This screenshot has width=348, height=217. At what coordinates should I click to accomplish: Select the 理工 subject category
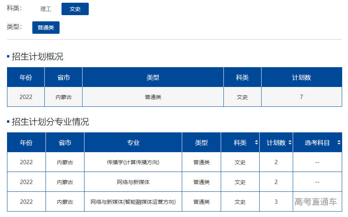[x=46, y=9]
